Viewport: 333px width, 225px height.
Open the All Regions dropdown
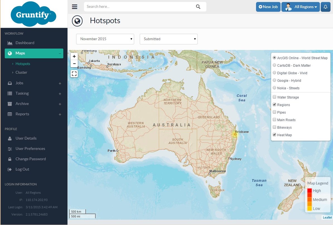301,7
